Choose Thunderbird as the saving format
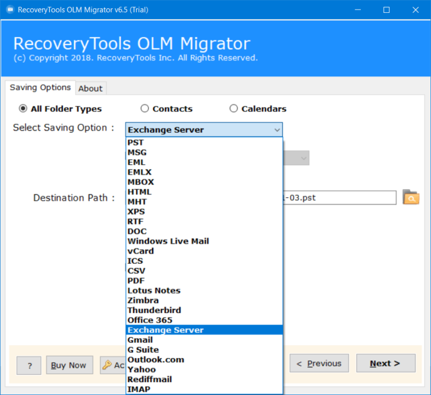Viewport: 431px width, 395px height. tap(154, 310)
